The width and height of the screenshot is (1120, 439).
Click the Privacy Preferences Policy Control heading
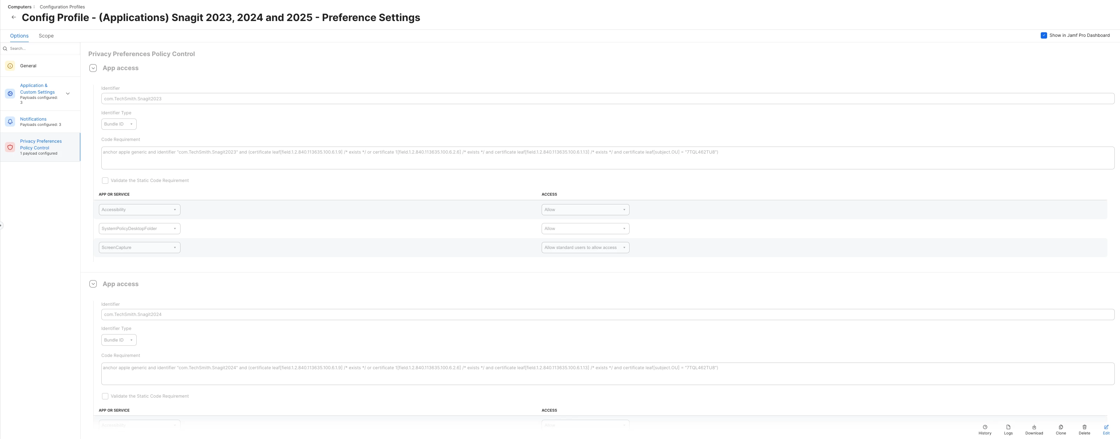(x=141, y=54)
